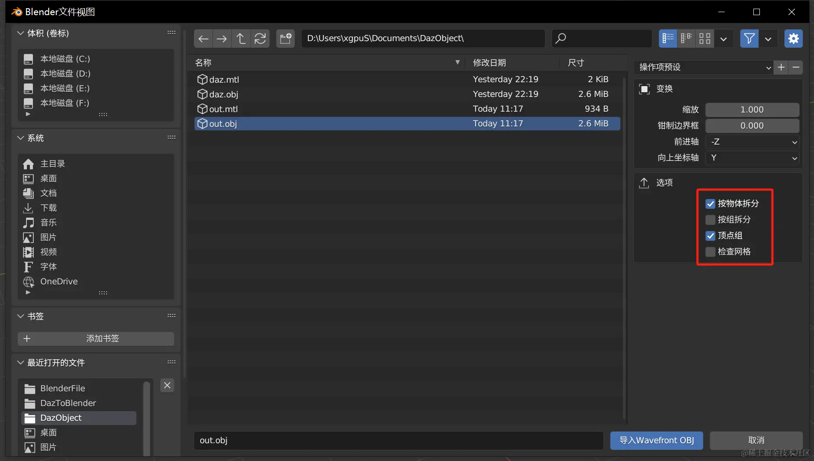Viewport: 814px width, 461px height.
Task: Select the out.obj file row
Action: [x=407, y=123]
